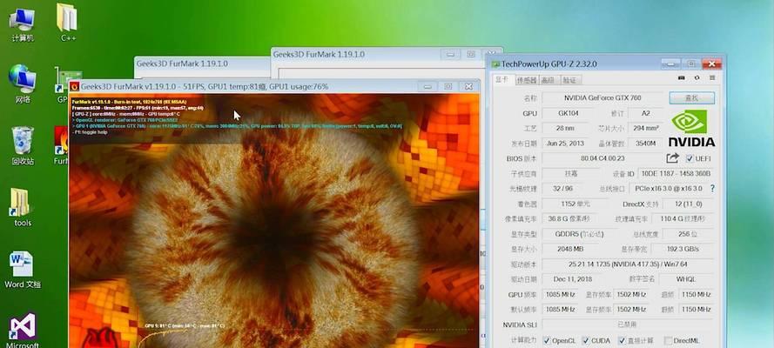
Task: Open the 回收站 recycle bin icon
Action: (23, 145)
